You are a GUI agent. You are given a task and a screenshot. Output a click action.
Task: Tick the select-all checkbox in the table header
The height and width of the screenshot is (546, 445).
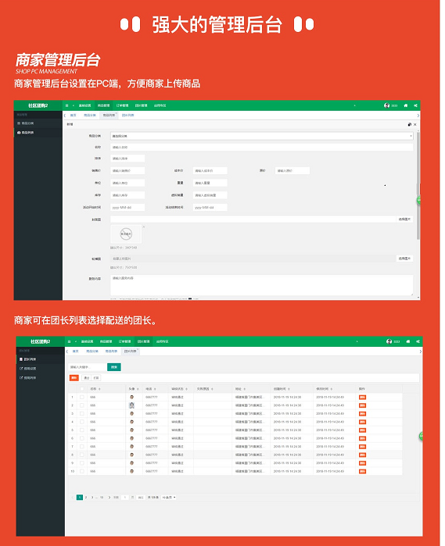coord(82,389)
